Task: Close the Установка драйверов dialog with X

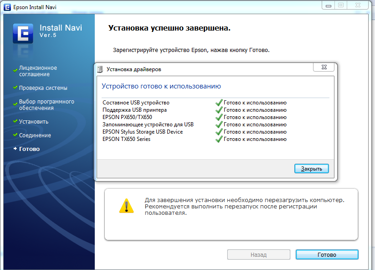Action: [324, 67]
